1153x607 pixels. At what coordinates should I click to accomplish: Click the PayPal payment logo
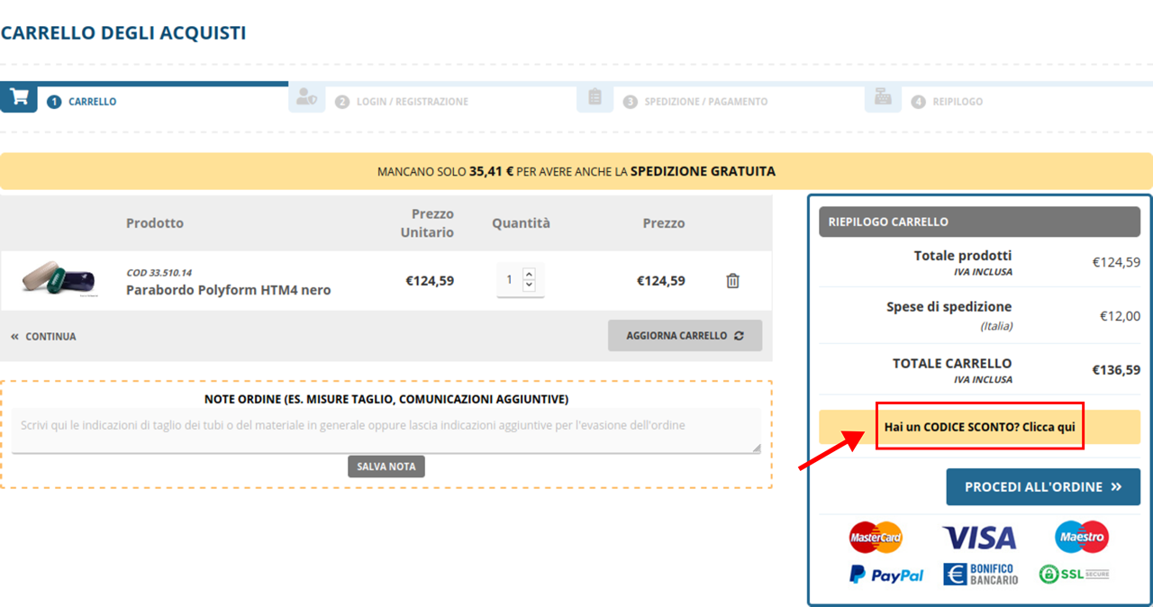[886, 575]
